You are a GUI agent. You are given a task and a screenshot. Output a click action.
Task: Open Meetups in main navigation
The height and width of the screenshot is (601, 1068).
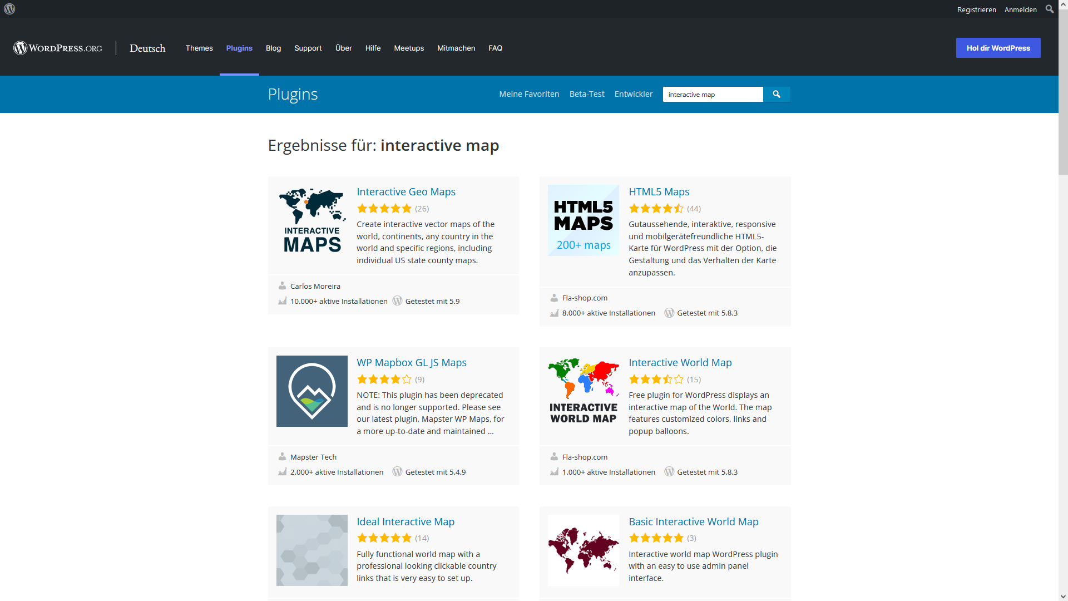(409, 48)
